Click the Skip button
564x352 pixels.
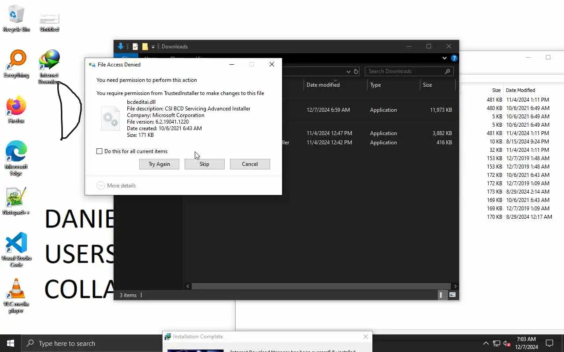204,164
